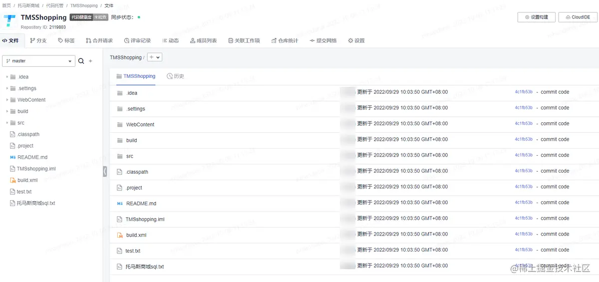599x282 pixels.
Task: Select the 文件 tab
Action: pos(10,40)
